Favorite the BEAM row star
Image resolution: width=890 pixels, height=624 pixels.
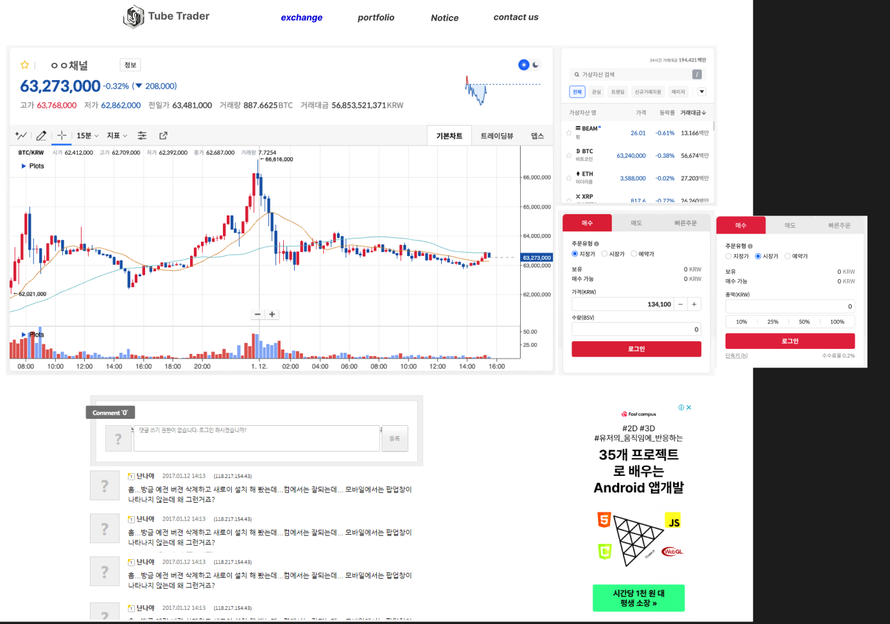(x=569, y=133)
